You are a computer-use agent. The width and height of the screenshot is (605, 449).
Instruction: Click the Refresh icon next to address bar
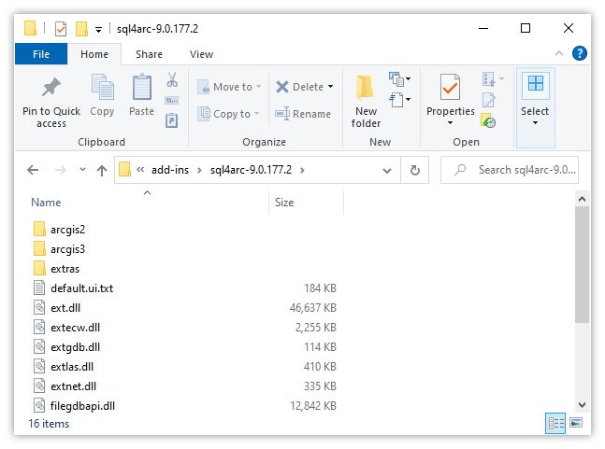(x=415, y=170)
